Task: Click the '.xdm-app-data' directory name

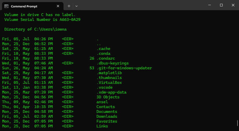Action: (x=112, y=92)
